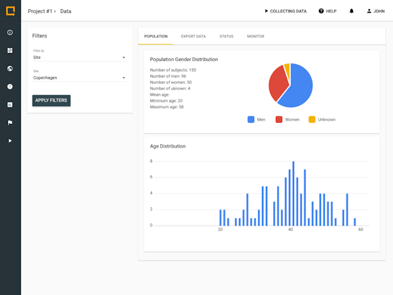Click the blue Men legend swatch
The width and height of the screenshot is (393, 295).
click(x=251, y=119)
